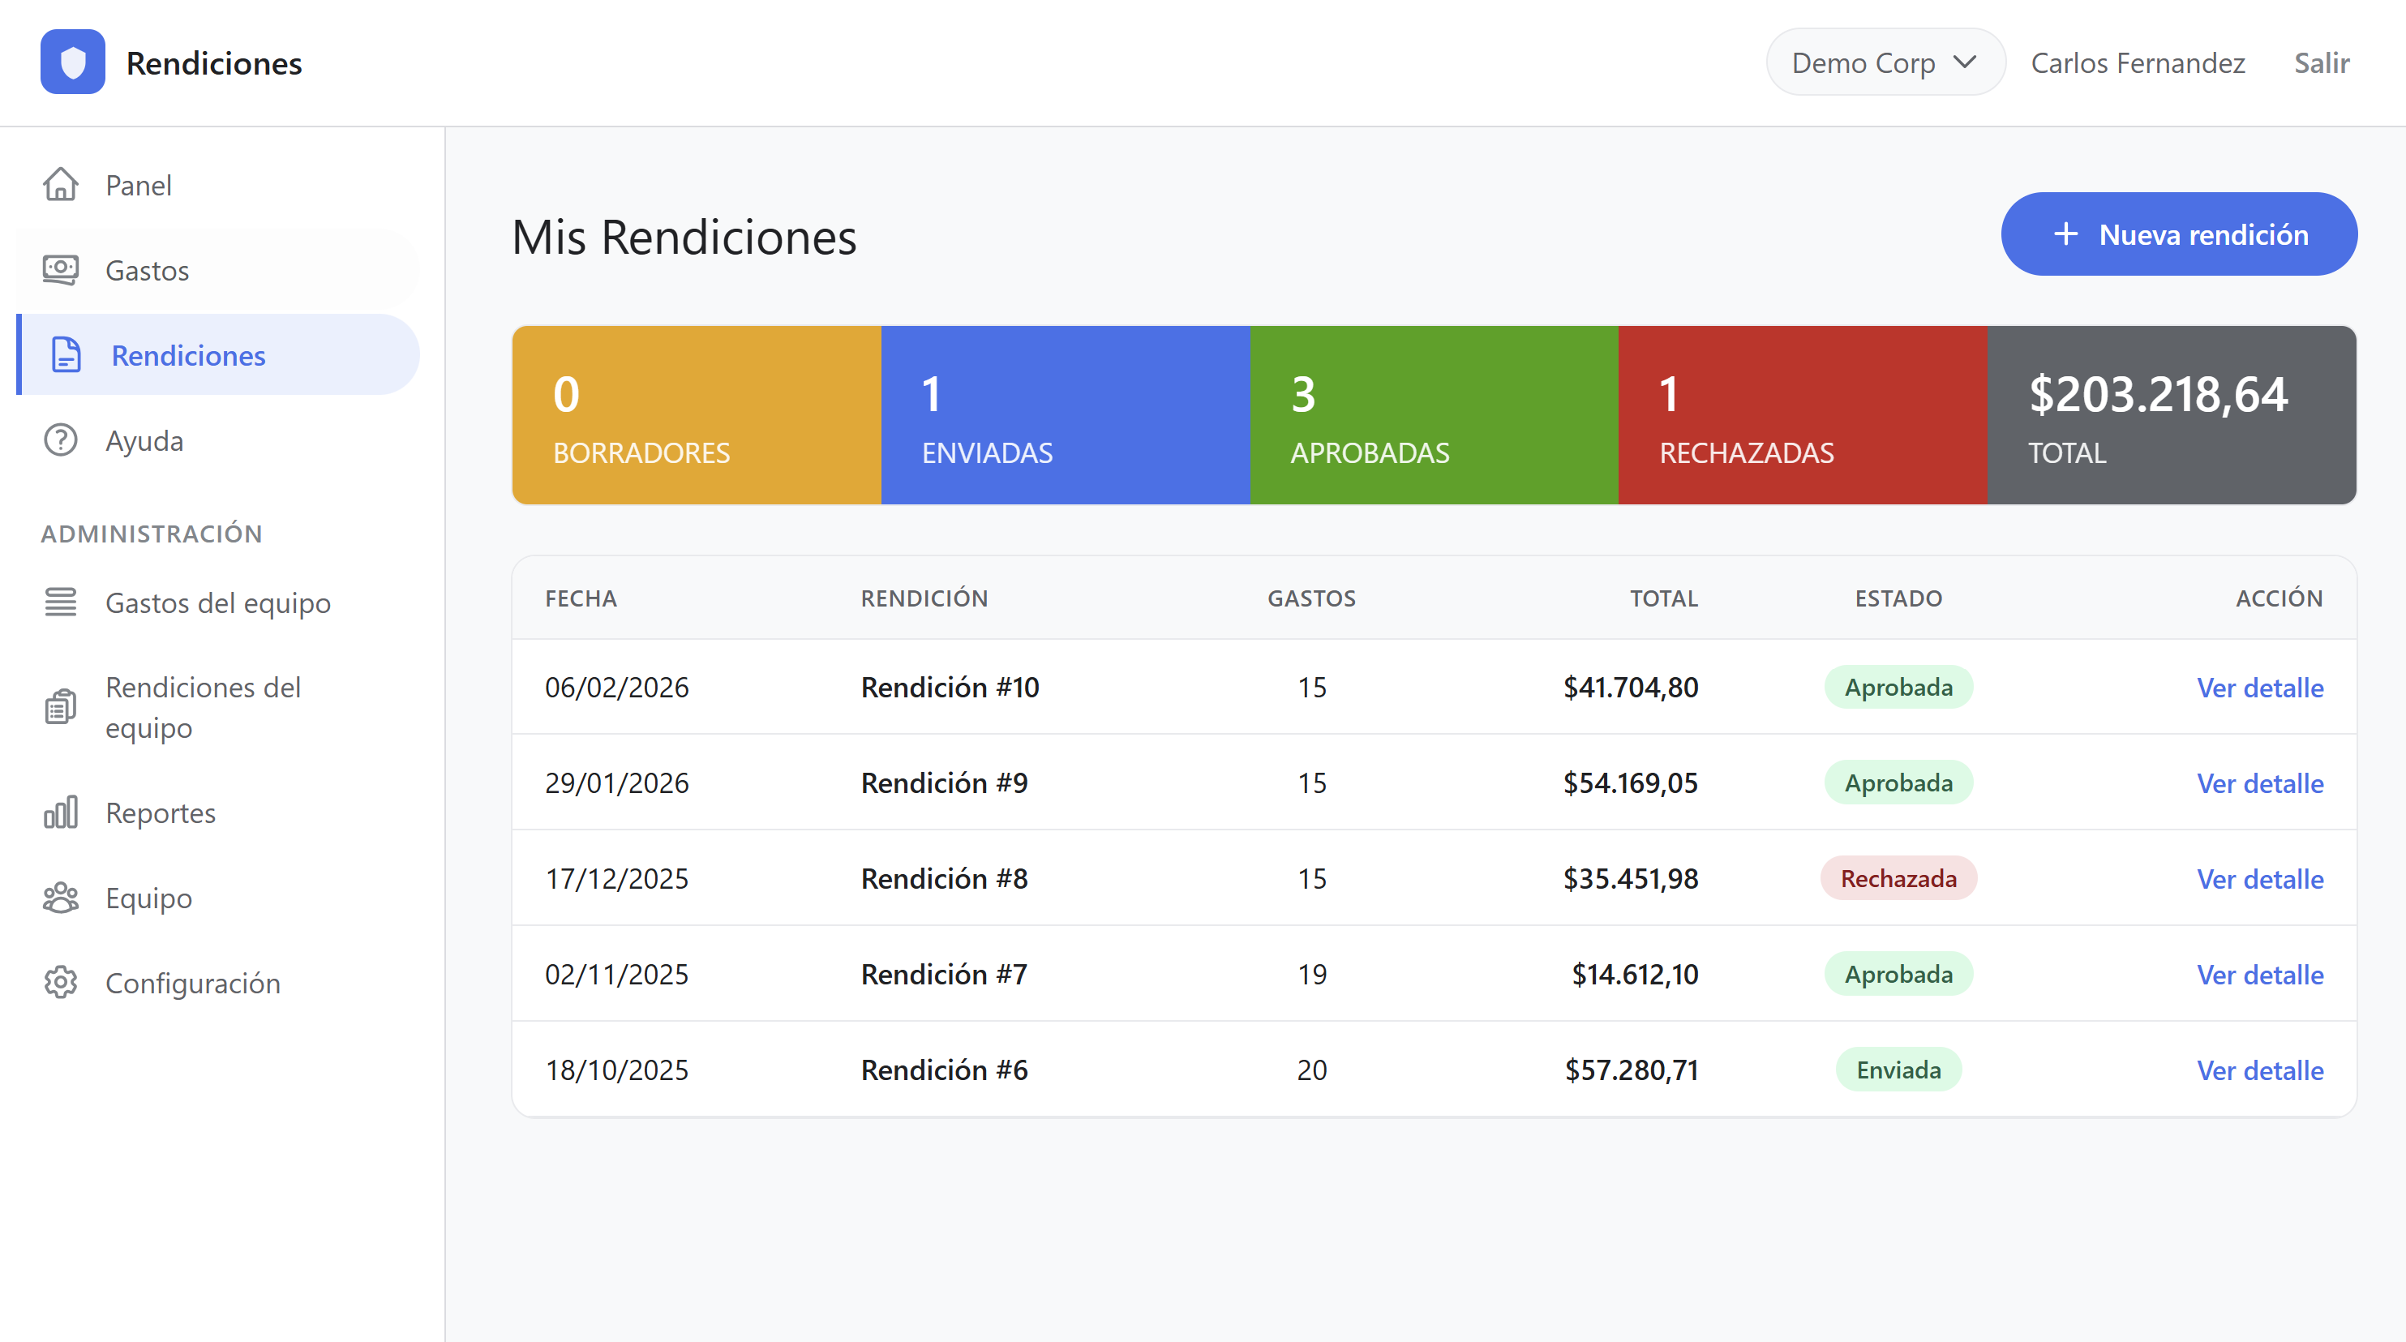Click Ver detalle on Rendición #6 row
The image size is (2406, 1342).
pos(2260,1070)
